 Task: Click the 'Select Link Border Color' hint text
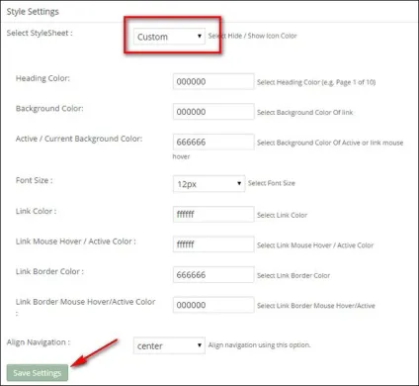point(293,275)
